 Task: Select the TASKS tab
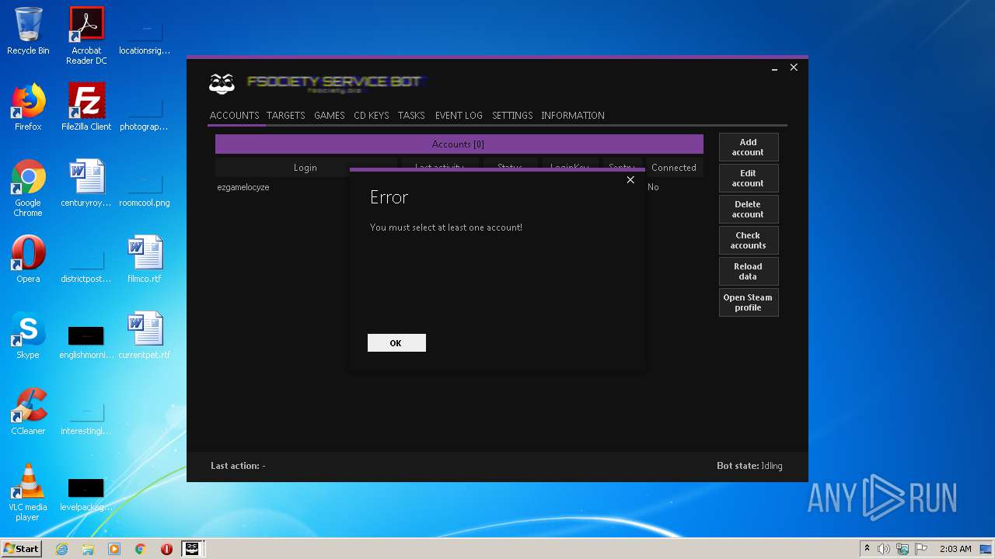coord(411,115)
